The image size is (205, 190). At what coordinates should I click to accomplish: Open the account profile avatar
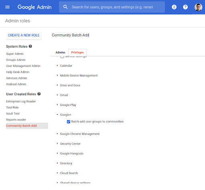pos(198,7)
